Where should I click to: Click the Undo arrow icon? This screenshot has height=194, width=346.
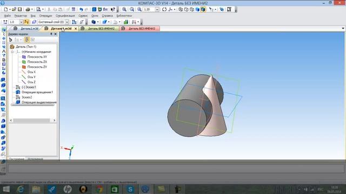point(81,10)
